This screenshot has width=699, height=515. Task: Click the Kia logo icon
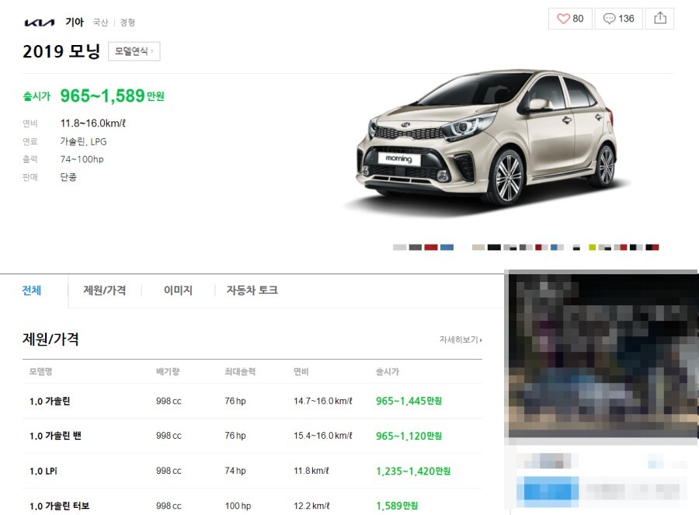pyautogui.click(x=40, y=23)
